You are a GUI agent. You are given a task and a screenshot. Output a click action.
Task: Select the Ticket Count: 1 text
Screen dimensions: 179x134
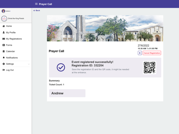[x=57, y=84]
